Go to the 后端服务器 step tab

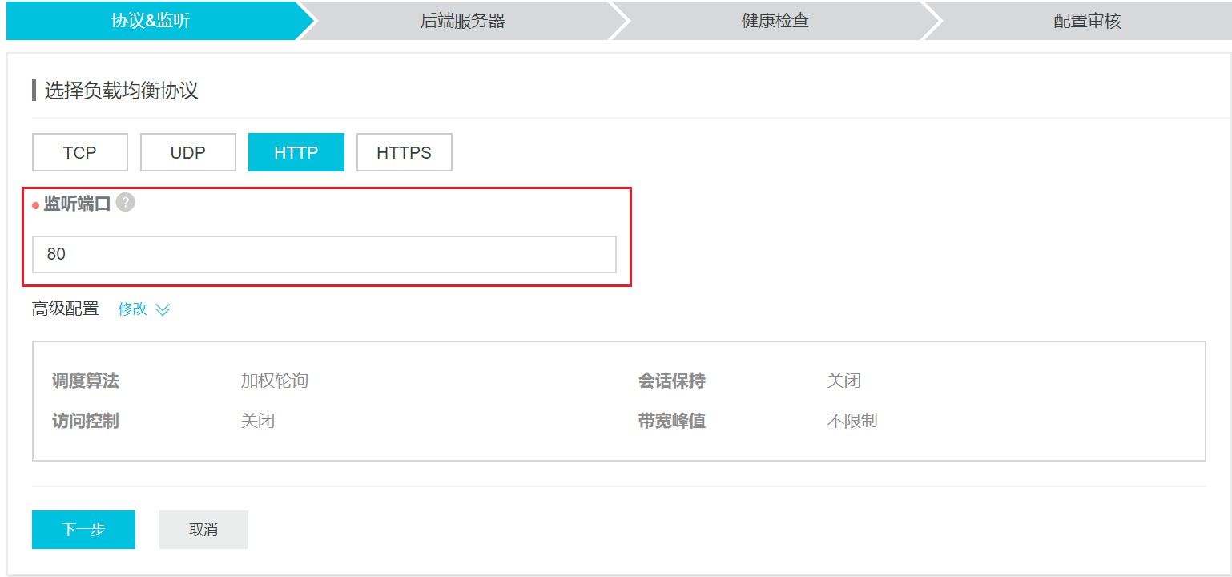tap(462, 21)
